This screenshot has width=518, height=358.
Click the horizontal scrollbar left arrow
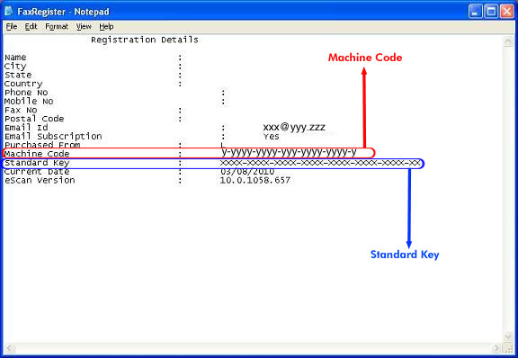(x=10, y=348)
